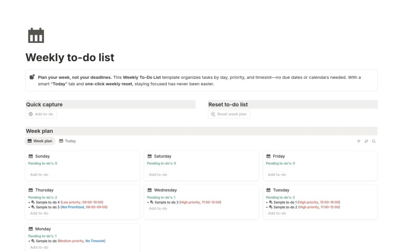Click the icon beside Sample to-do 2
Image resolution: width=404 pixels, height=252 pixels.
(271, 207)
